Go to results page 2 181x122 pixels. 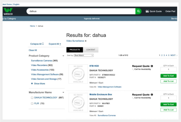[162, 55]
